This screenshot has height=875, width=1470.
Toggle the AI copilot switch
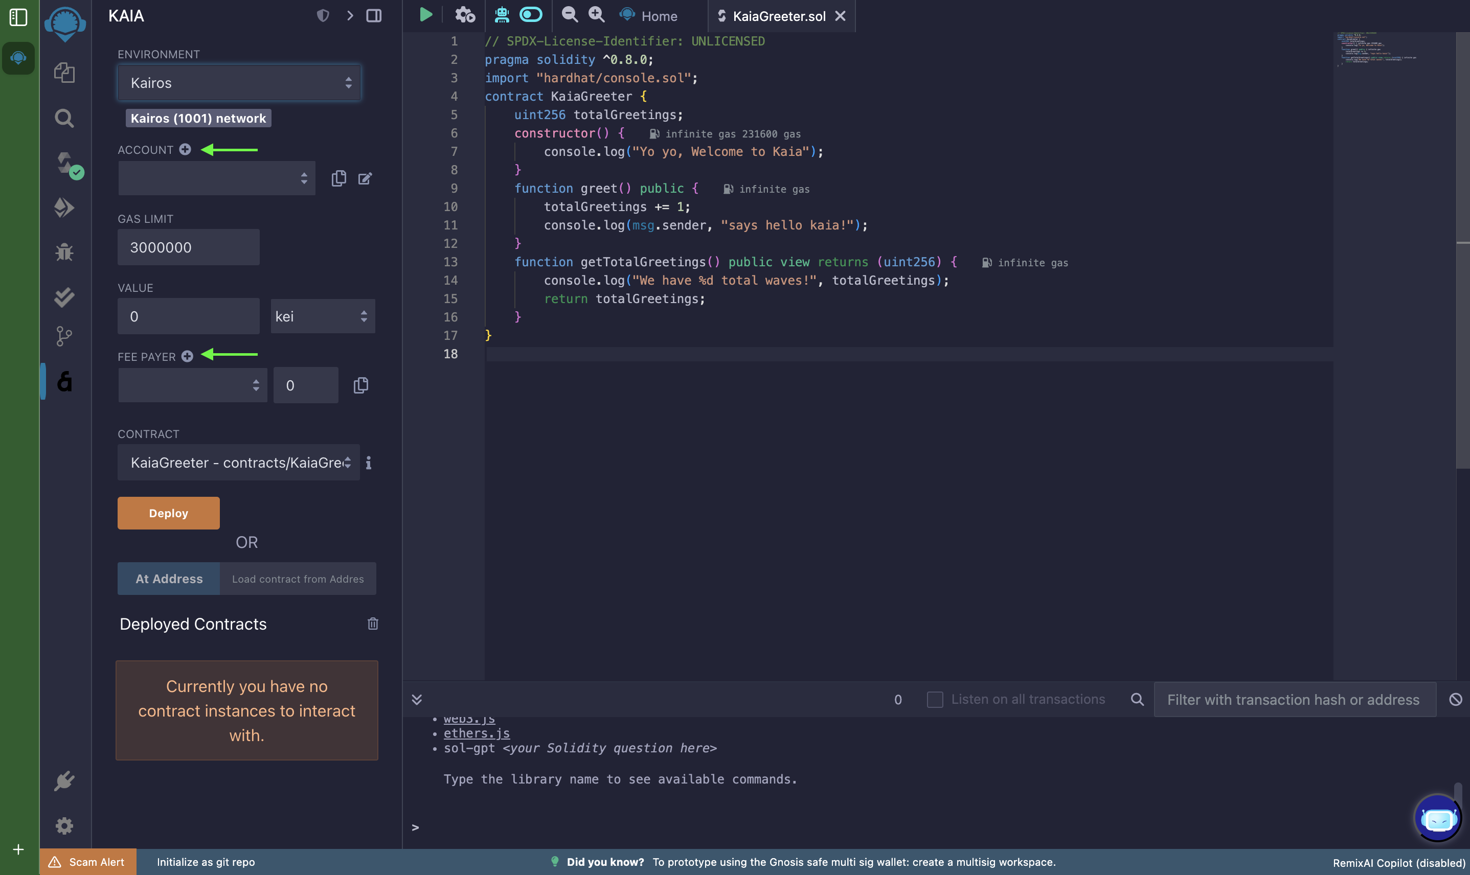531,15
